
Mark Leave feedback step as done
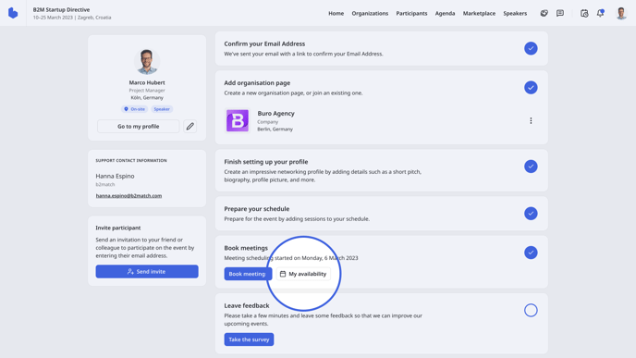pyautogui.click(x=531, y=310)
